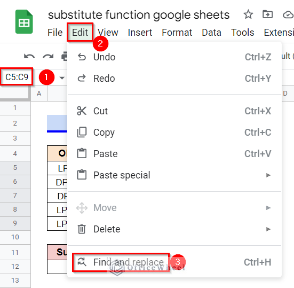Open the name box dropdown arrow

(x=62, y=77)
